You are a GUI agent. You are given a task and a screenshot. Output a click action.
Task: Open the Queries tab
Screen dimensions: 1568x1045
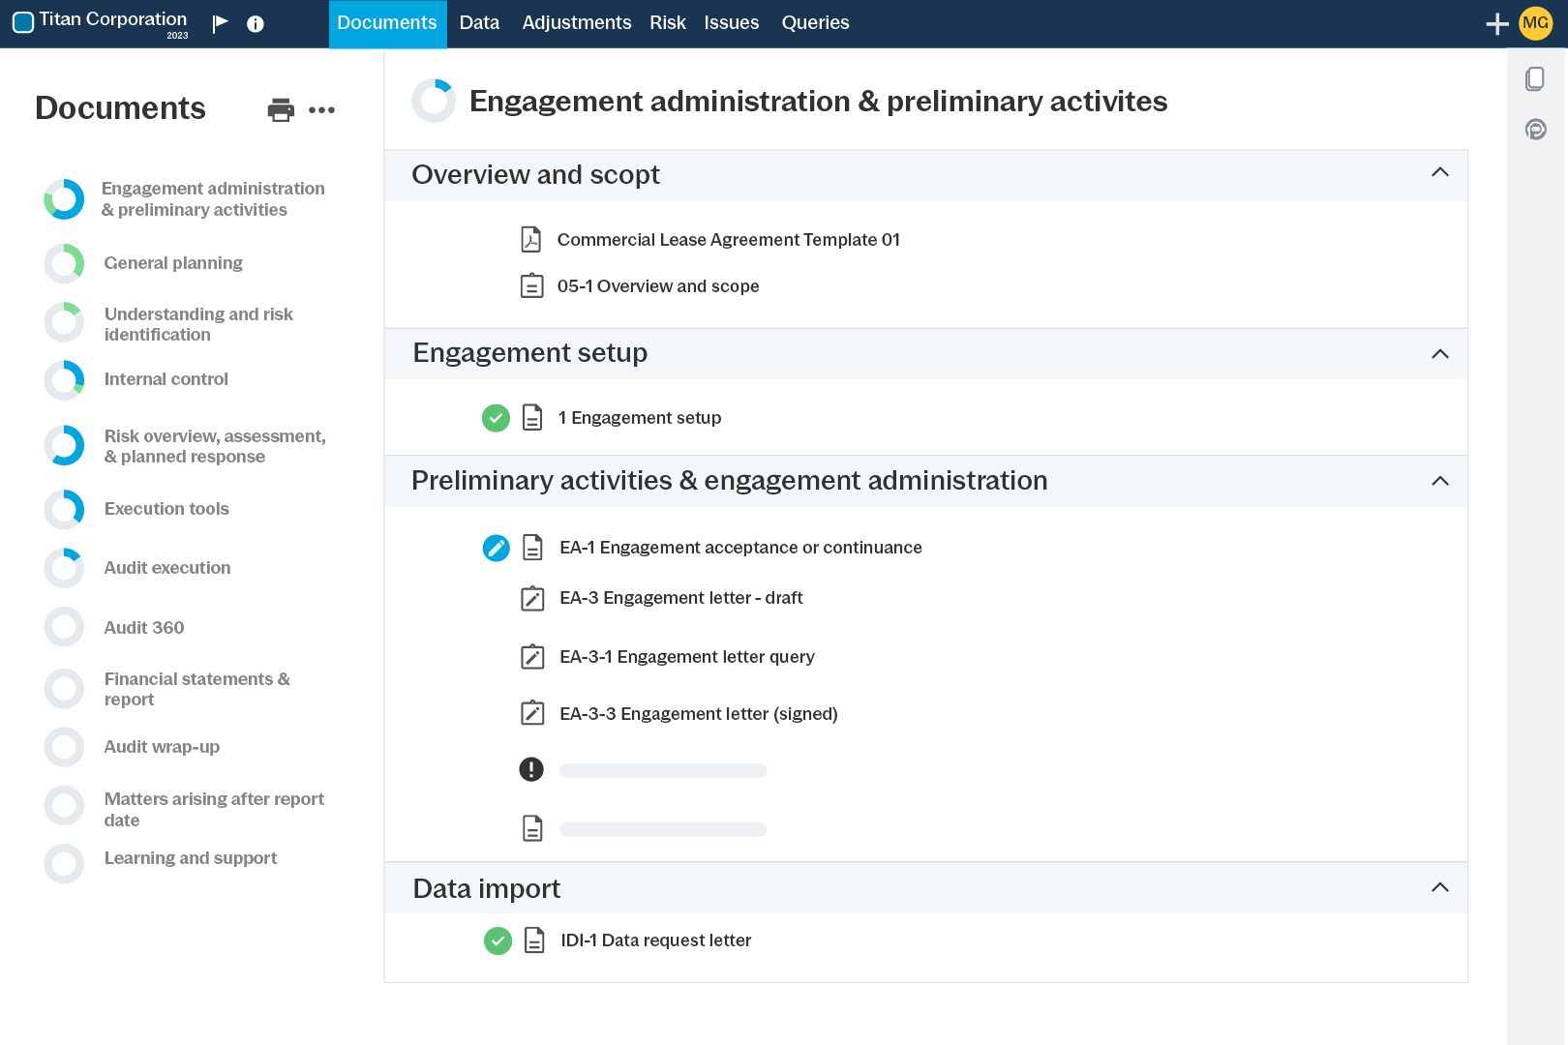point(815,23)
